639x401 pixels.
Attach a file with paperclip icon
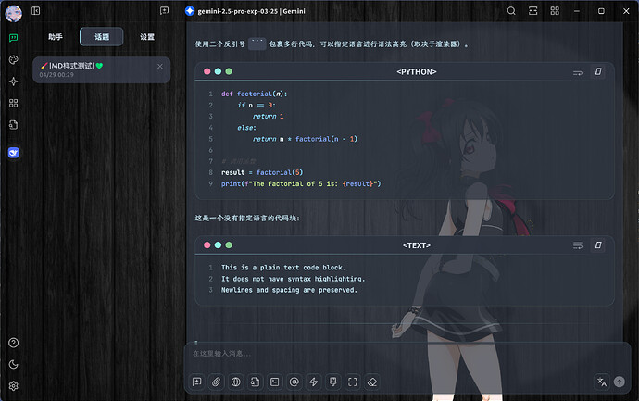click(x=217, y=382)
